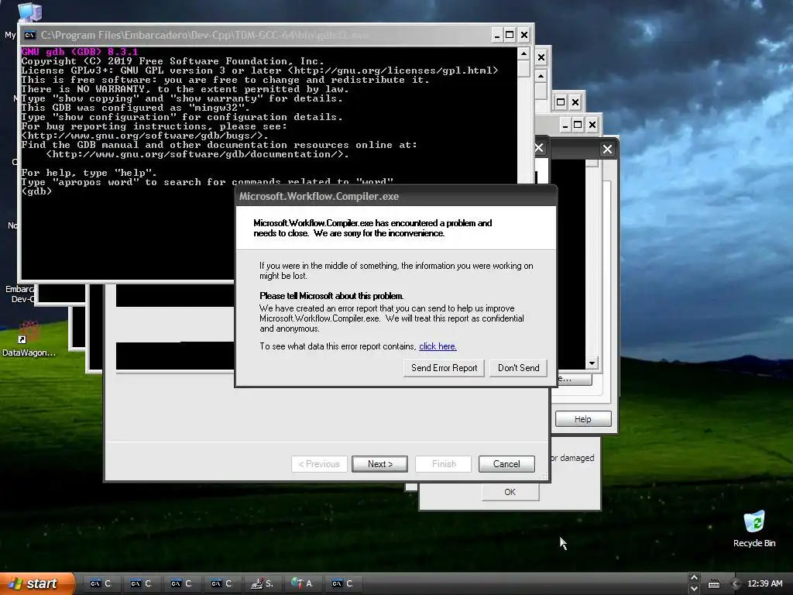Click the gdb console scrollbar thumb
The height and width of the screenshot is (595, 793).
tap(524, 69)
